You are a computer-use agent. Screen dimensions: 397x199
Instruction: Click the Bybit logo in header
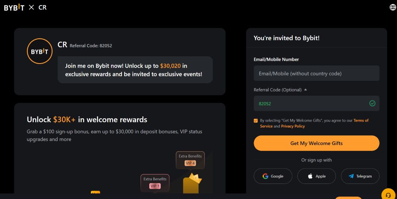pyautogui.click(x=14, y=8)
